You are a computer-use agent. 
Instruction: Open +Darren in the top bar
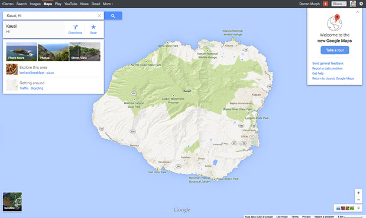(x=8, y=4)
